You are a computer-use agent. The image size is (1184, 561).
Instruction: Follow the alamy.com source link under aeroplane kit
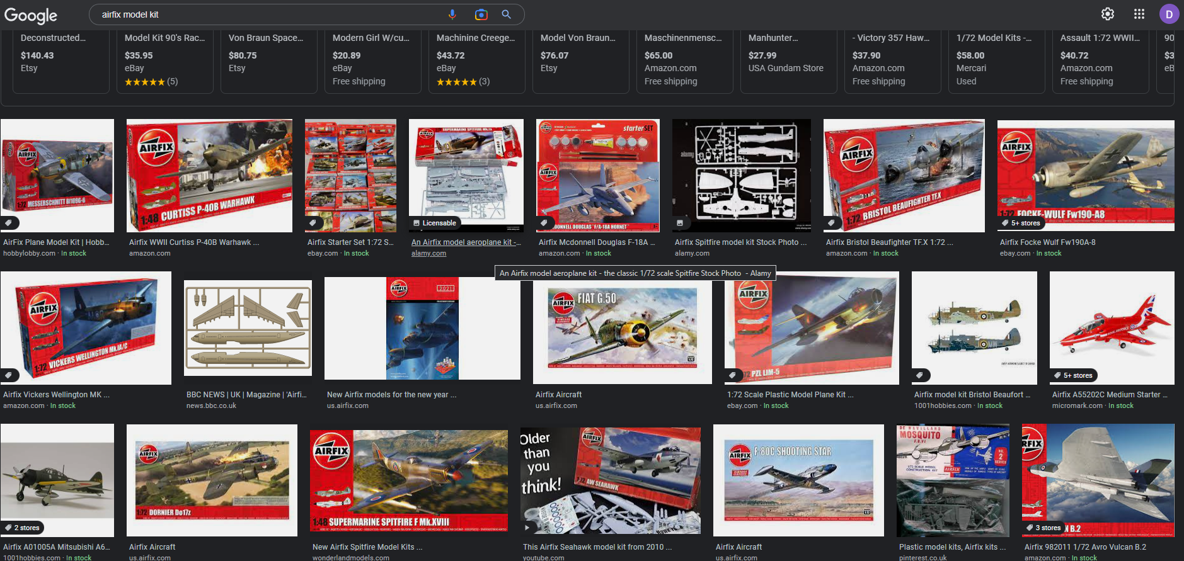coord(428,253)
